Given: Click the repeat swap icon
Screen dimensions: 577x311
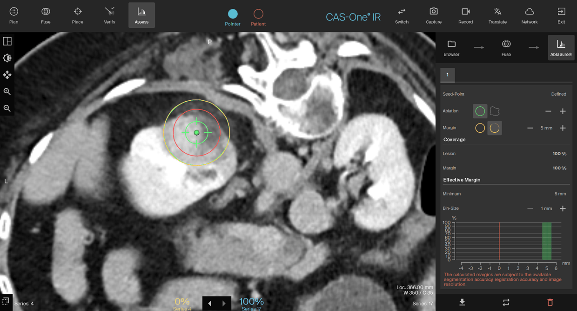Looking at the screenshot, I should tap(506, 302).
